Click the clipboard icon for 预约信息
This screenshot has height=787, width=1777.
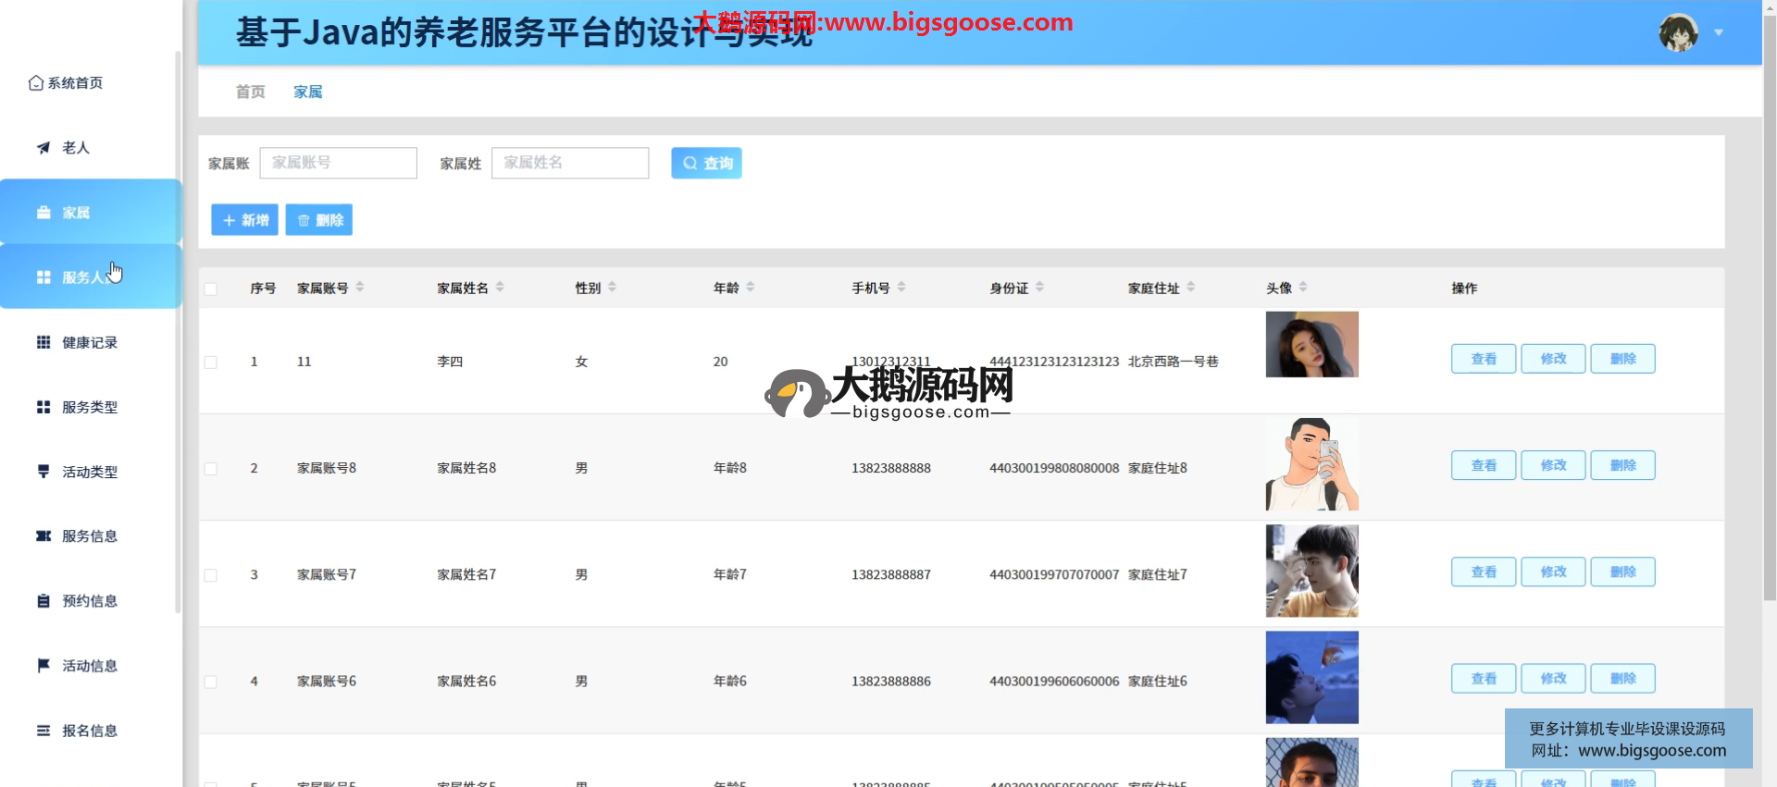coord(43,601)
